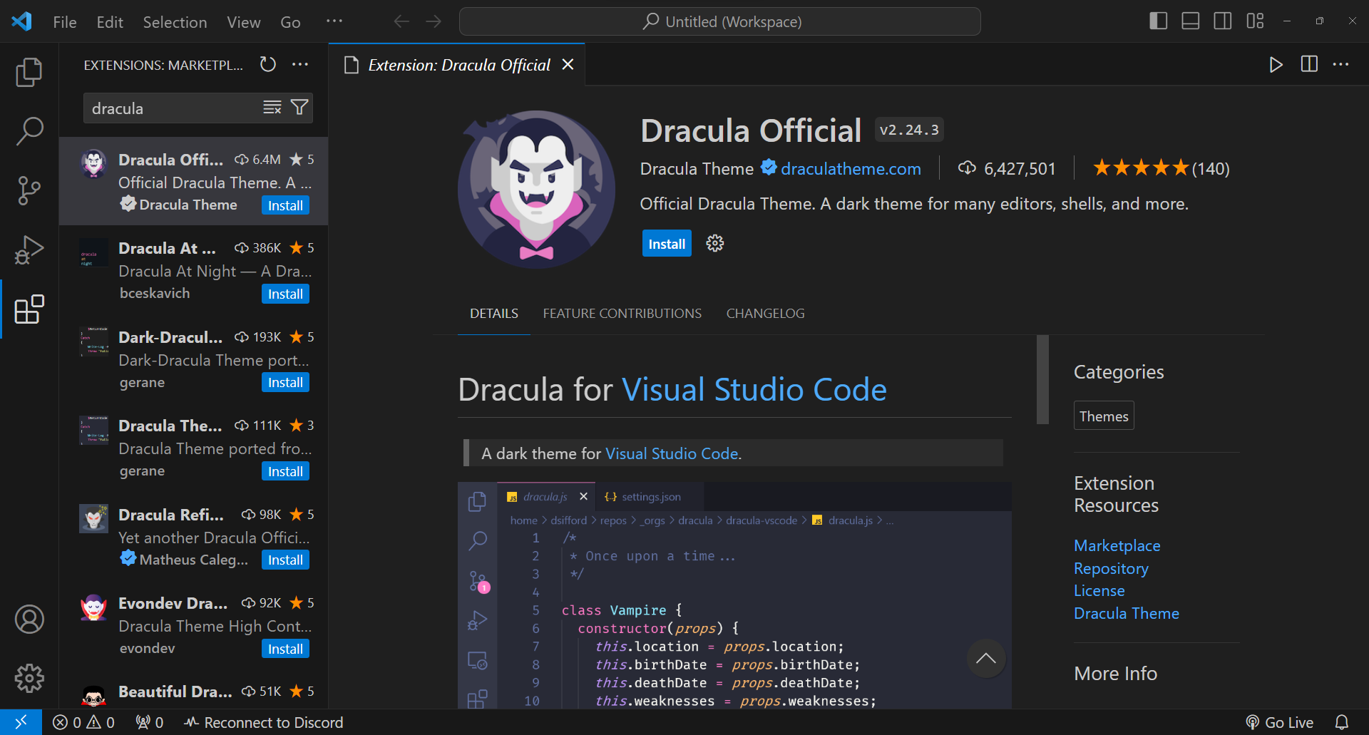Screen dimensions: 1369x735
Task: Open the Selection menu
Action: click(175, 22)
